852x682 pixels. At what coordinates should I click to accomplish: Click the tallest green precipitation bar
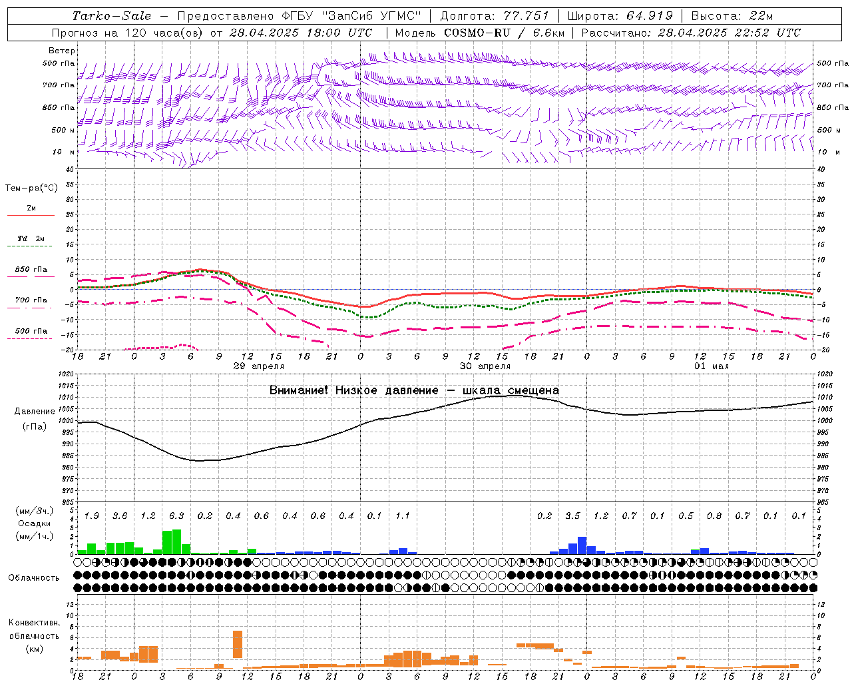tap(176, 542)
